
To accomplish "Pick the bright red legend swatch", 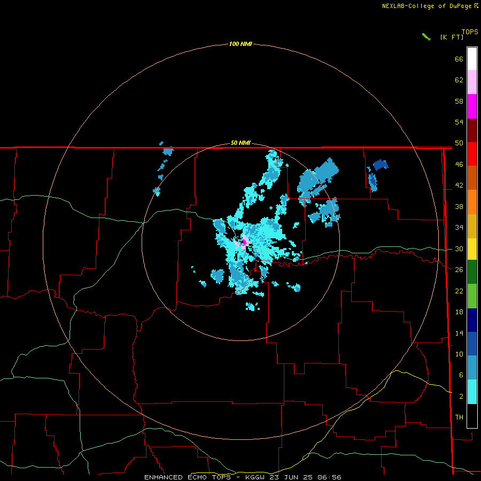I will 472,154.
